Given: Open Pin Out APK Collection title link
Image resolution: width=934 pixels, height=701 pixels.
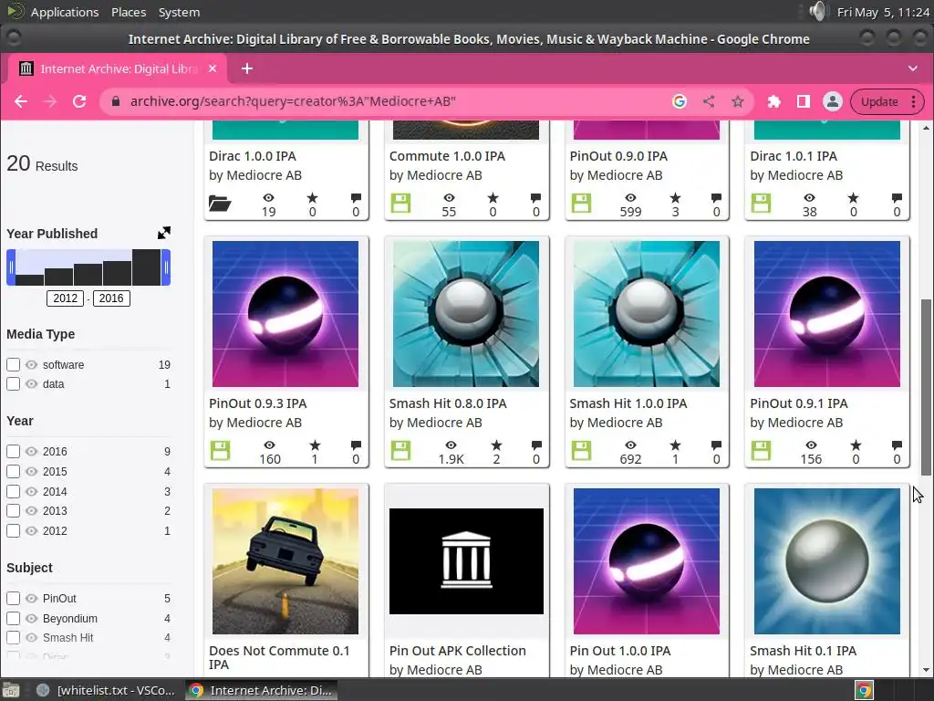Looking at the screenshot, I should pyautogui.click(x=458, y=651).
